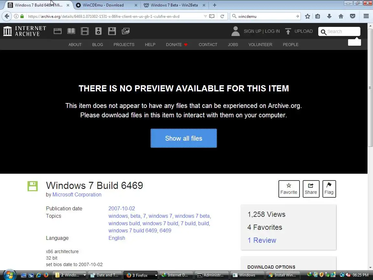Image resolution: width=373 pixels, height=280 pixels.
Task: Go to Firefox home page icon
Action: [x=341, y=16]
